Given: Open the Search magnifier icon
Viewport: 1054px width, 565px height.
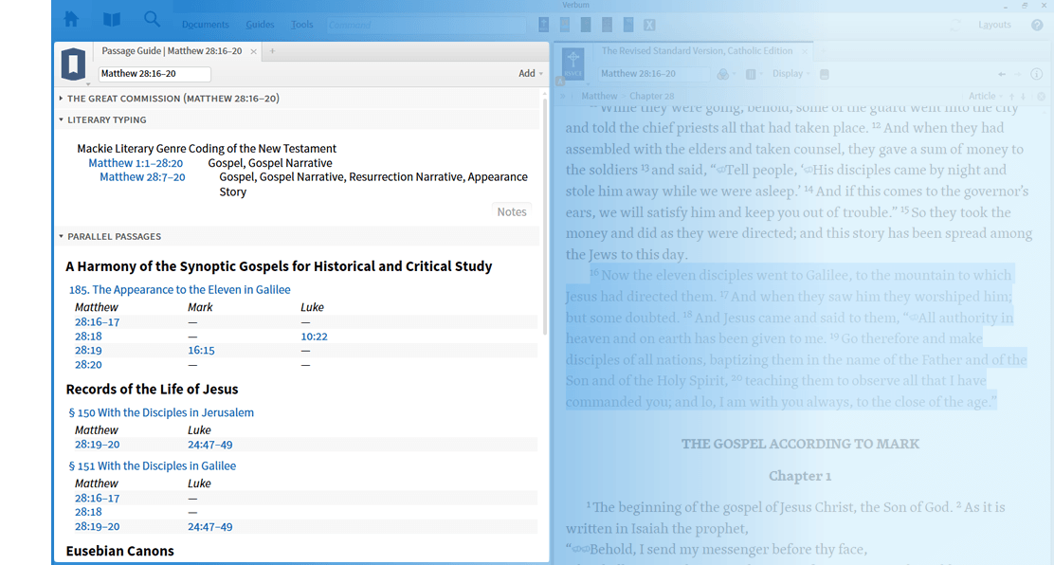Looking at the screenshot, I should pos(152,20).
